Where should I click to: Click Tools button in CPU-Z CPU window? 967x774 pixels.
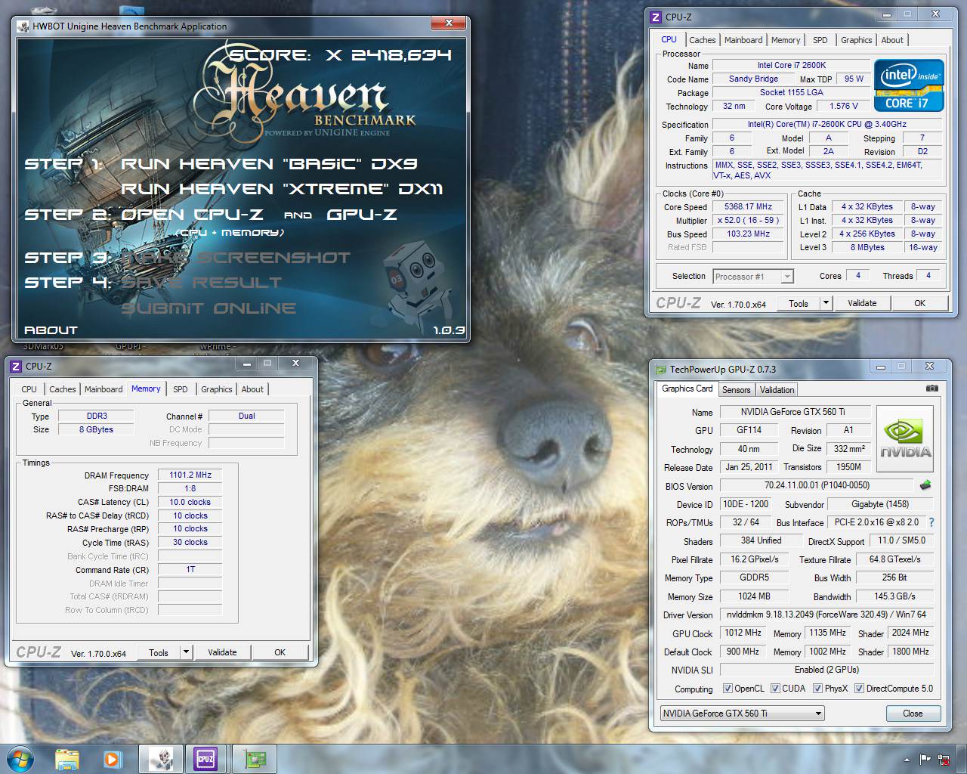799,303
